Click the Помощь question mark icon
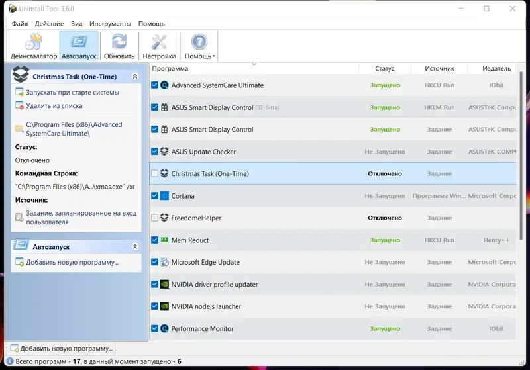The image size is (530, 370). point(199,42)
